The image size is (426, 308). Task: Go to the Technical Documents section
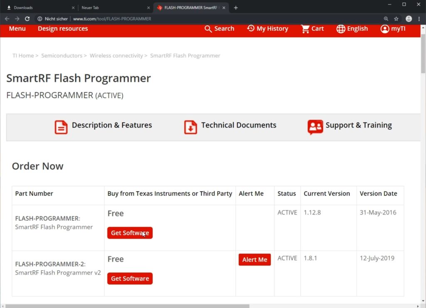[238, 125]
